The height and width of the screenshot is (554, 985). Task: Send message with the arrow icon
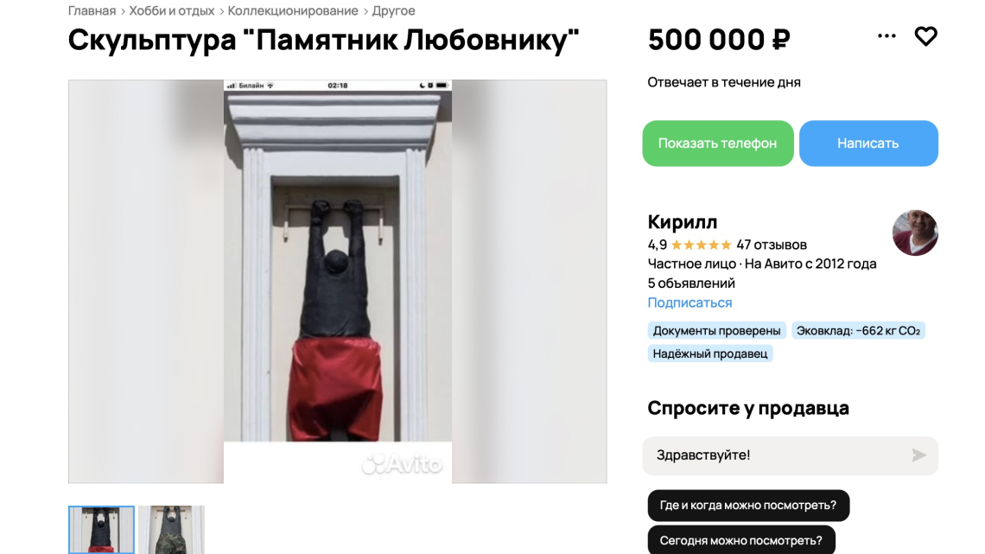(x=918, y=455)
